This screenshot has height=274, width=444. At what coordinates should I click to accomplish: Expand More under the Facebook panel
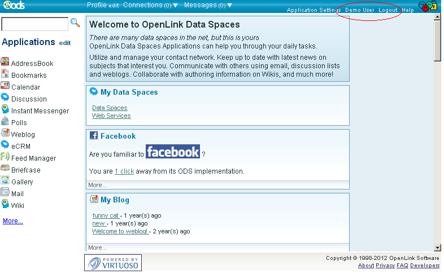[x=97, y=185]
